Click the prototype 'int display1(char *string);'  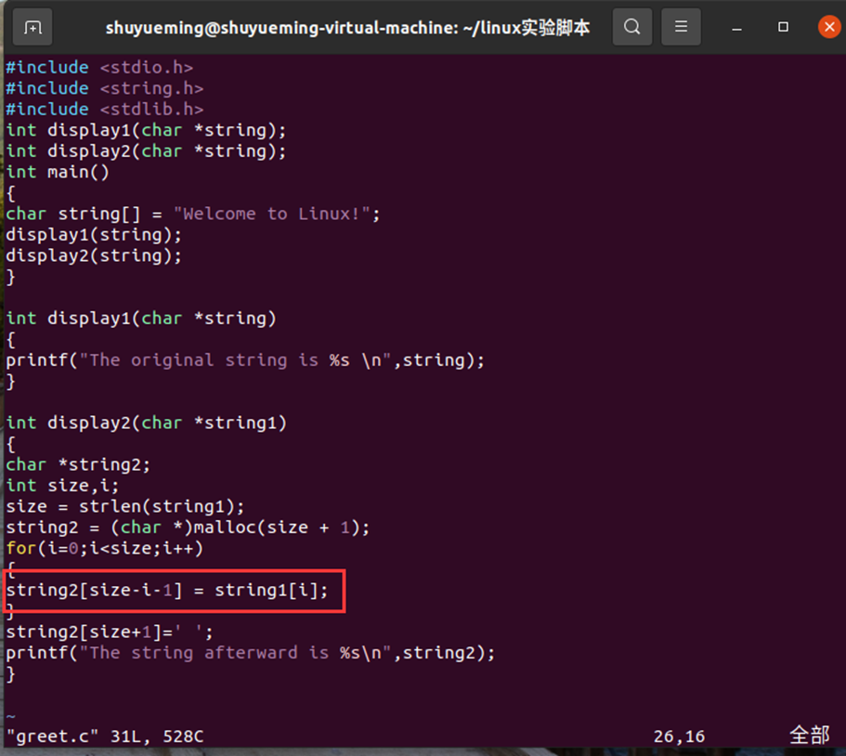point(146,131)
